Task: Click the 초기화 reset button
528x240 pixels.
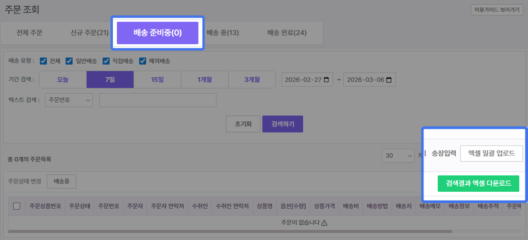Action: 243,124
